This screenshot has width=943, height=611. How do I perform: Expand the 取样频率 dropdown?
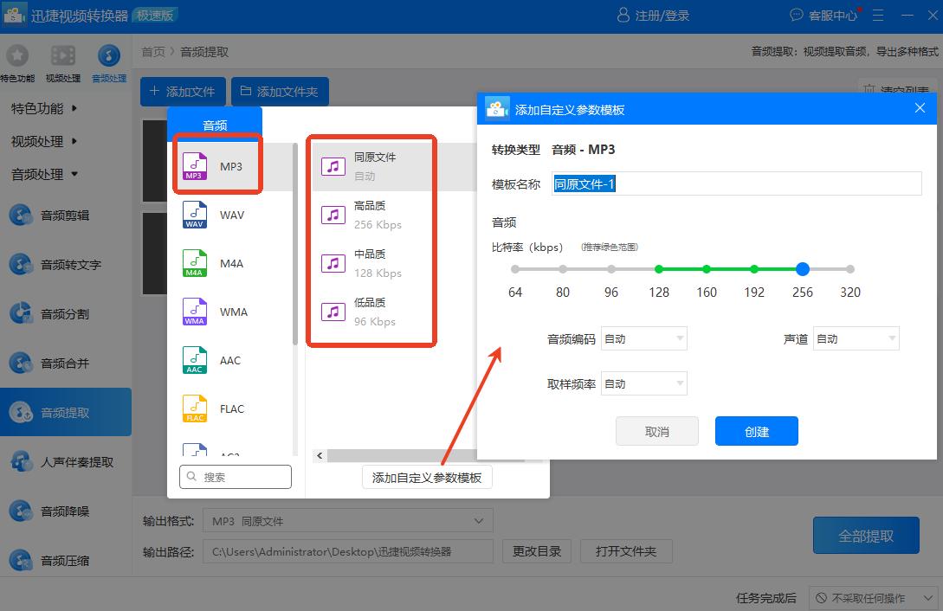click(643, 384)
